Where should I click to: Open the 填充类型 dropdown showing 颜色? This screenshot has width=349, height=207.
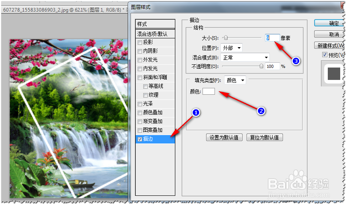235,80
